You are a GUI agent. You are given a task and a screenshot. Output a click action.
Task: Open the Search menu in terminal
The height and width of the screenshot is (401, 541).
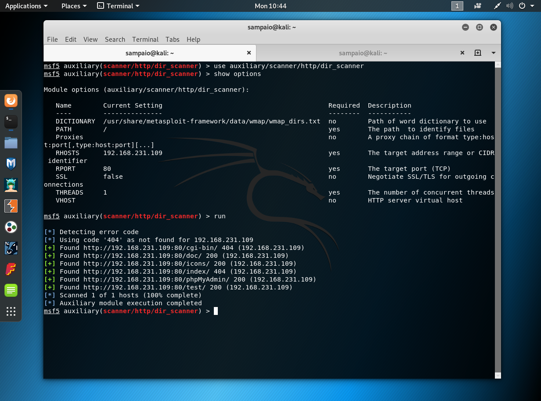click(115, 39)
